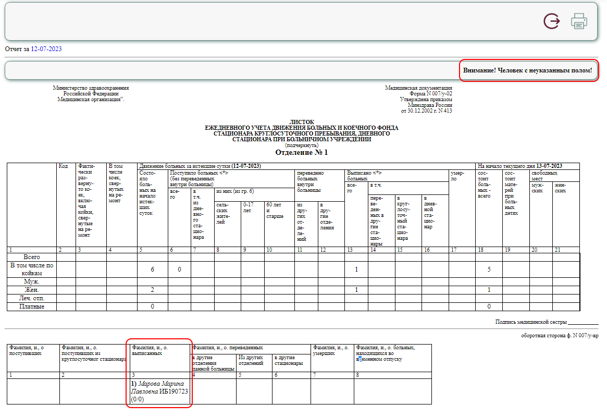Image resolution: width=607 pixels, height=417 pixels.
Task: Select the 'Леч. отп.' row label
Action: click(x=31, y=298)
